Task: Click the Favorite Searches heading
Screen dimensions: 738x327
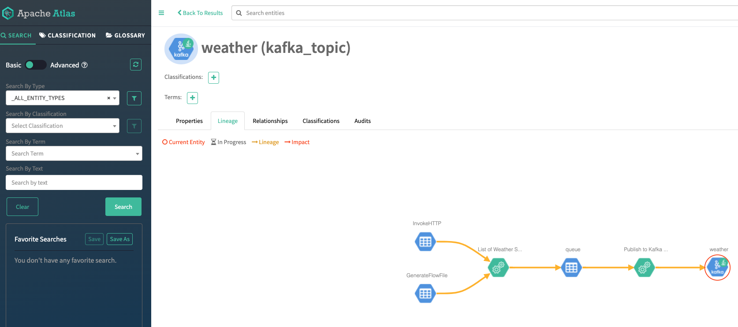Action: point(41,239)
